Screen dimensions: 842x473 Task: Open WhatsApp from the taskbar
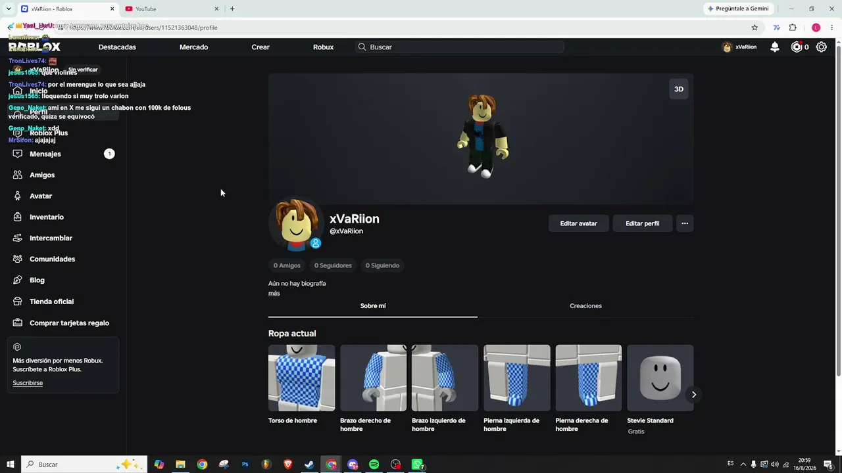pos(417,464)
